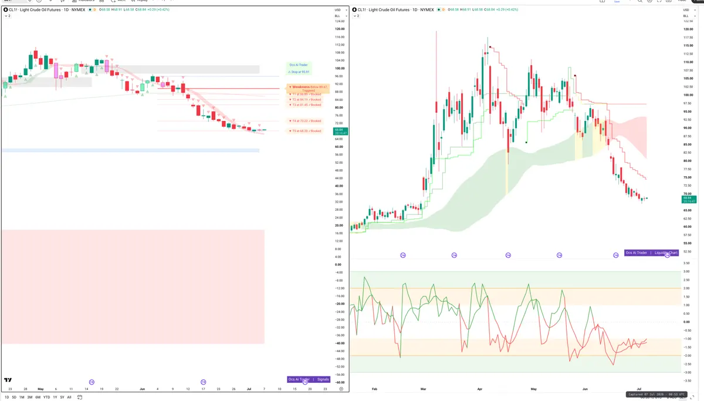Select the 6M range button
This screenshot has height=401, width=704.
click(x=38, y=397)
